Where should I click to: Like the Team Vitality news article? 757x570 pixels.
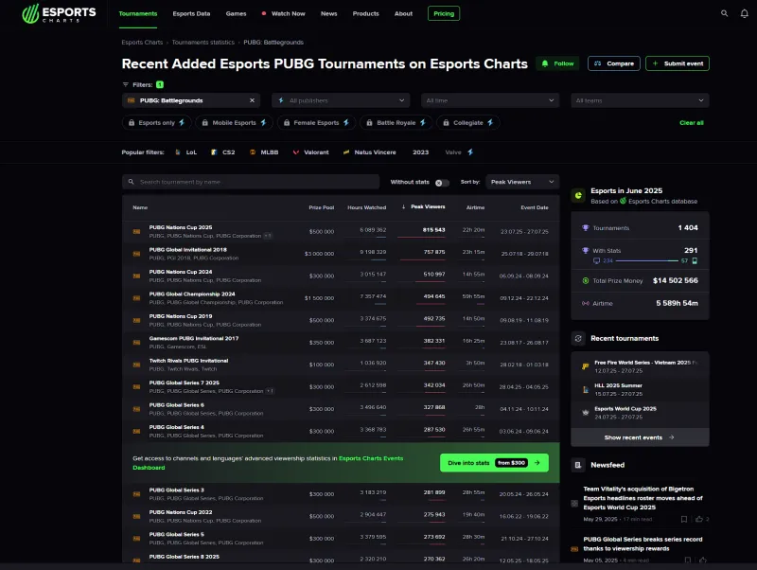699,519
